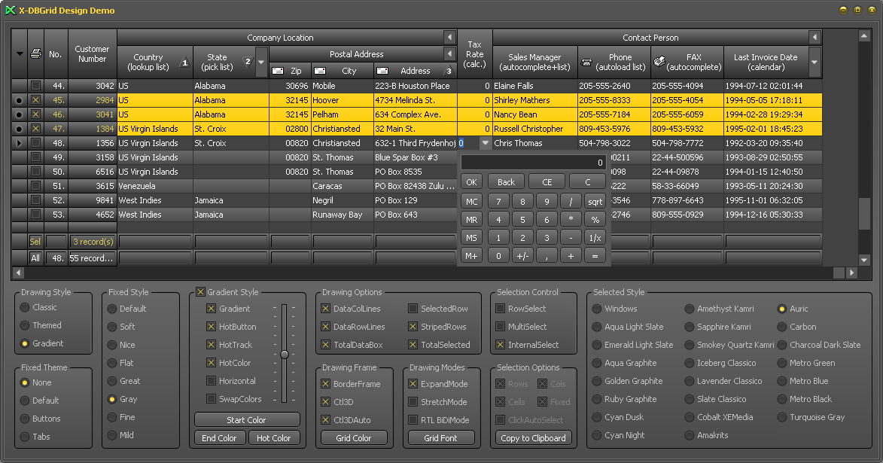Collapse the Contact Person group arrow
This screenshot has width=883, height=463.
coord(814,38)
